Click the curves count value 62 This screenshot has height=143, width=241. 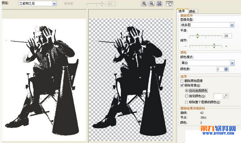(202, 113)
